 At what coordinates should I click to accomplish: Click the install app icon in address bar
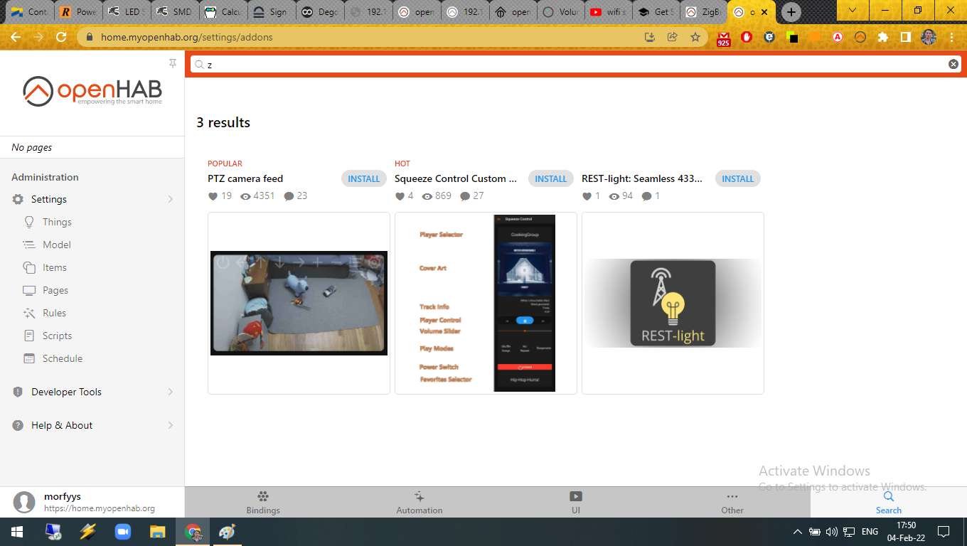pos(650,37)
